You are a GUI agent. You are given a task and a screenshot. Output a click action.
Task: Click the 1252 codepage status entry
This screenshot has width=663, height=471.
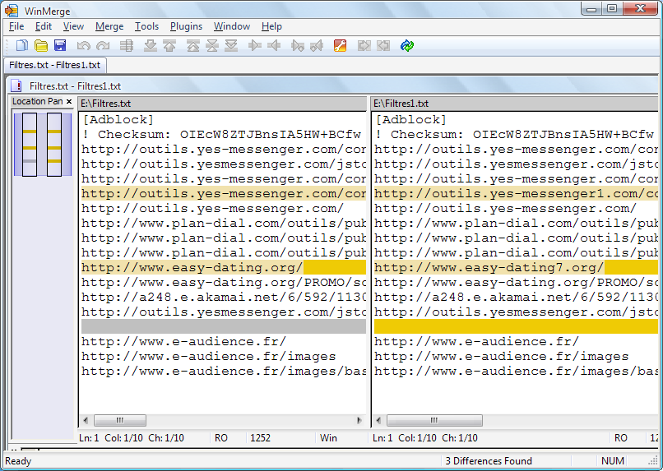[x=260, y=438]
